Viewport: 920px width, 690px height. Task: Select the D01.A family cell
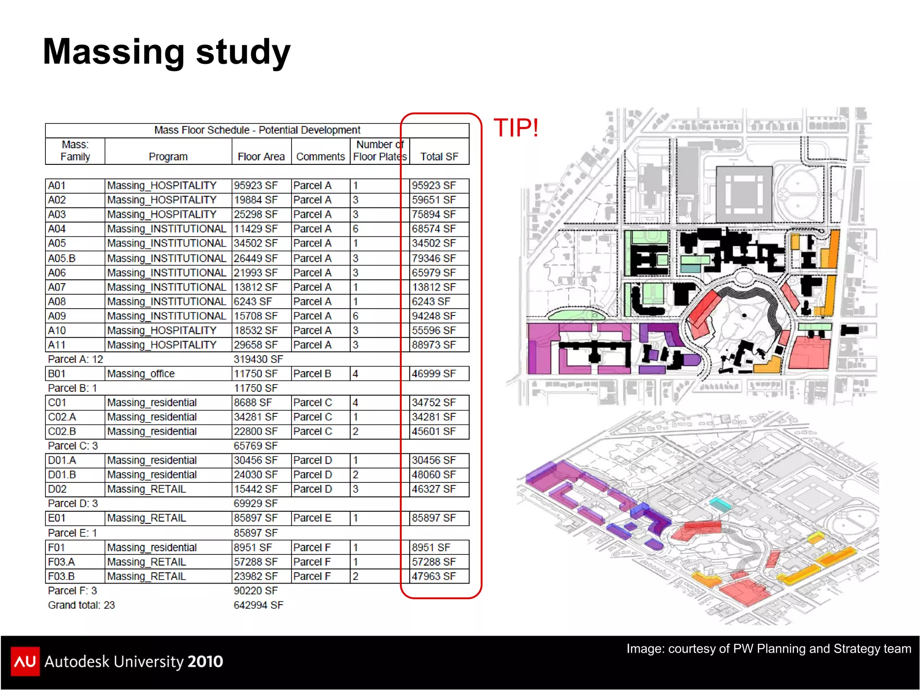click(75, 460)
